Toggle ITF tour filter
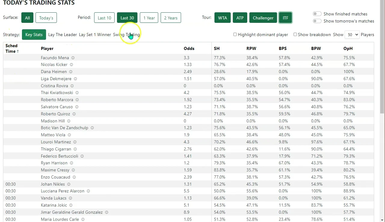 click(285, 18)
